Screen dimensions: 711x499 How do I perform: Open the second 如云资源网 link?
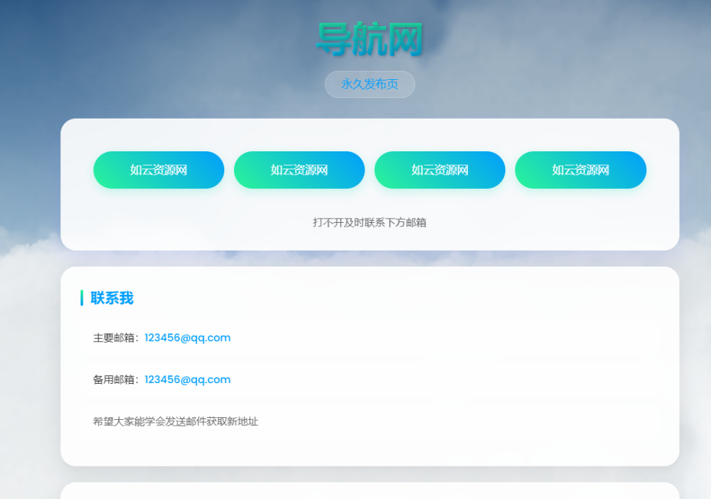(299, 169)
